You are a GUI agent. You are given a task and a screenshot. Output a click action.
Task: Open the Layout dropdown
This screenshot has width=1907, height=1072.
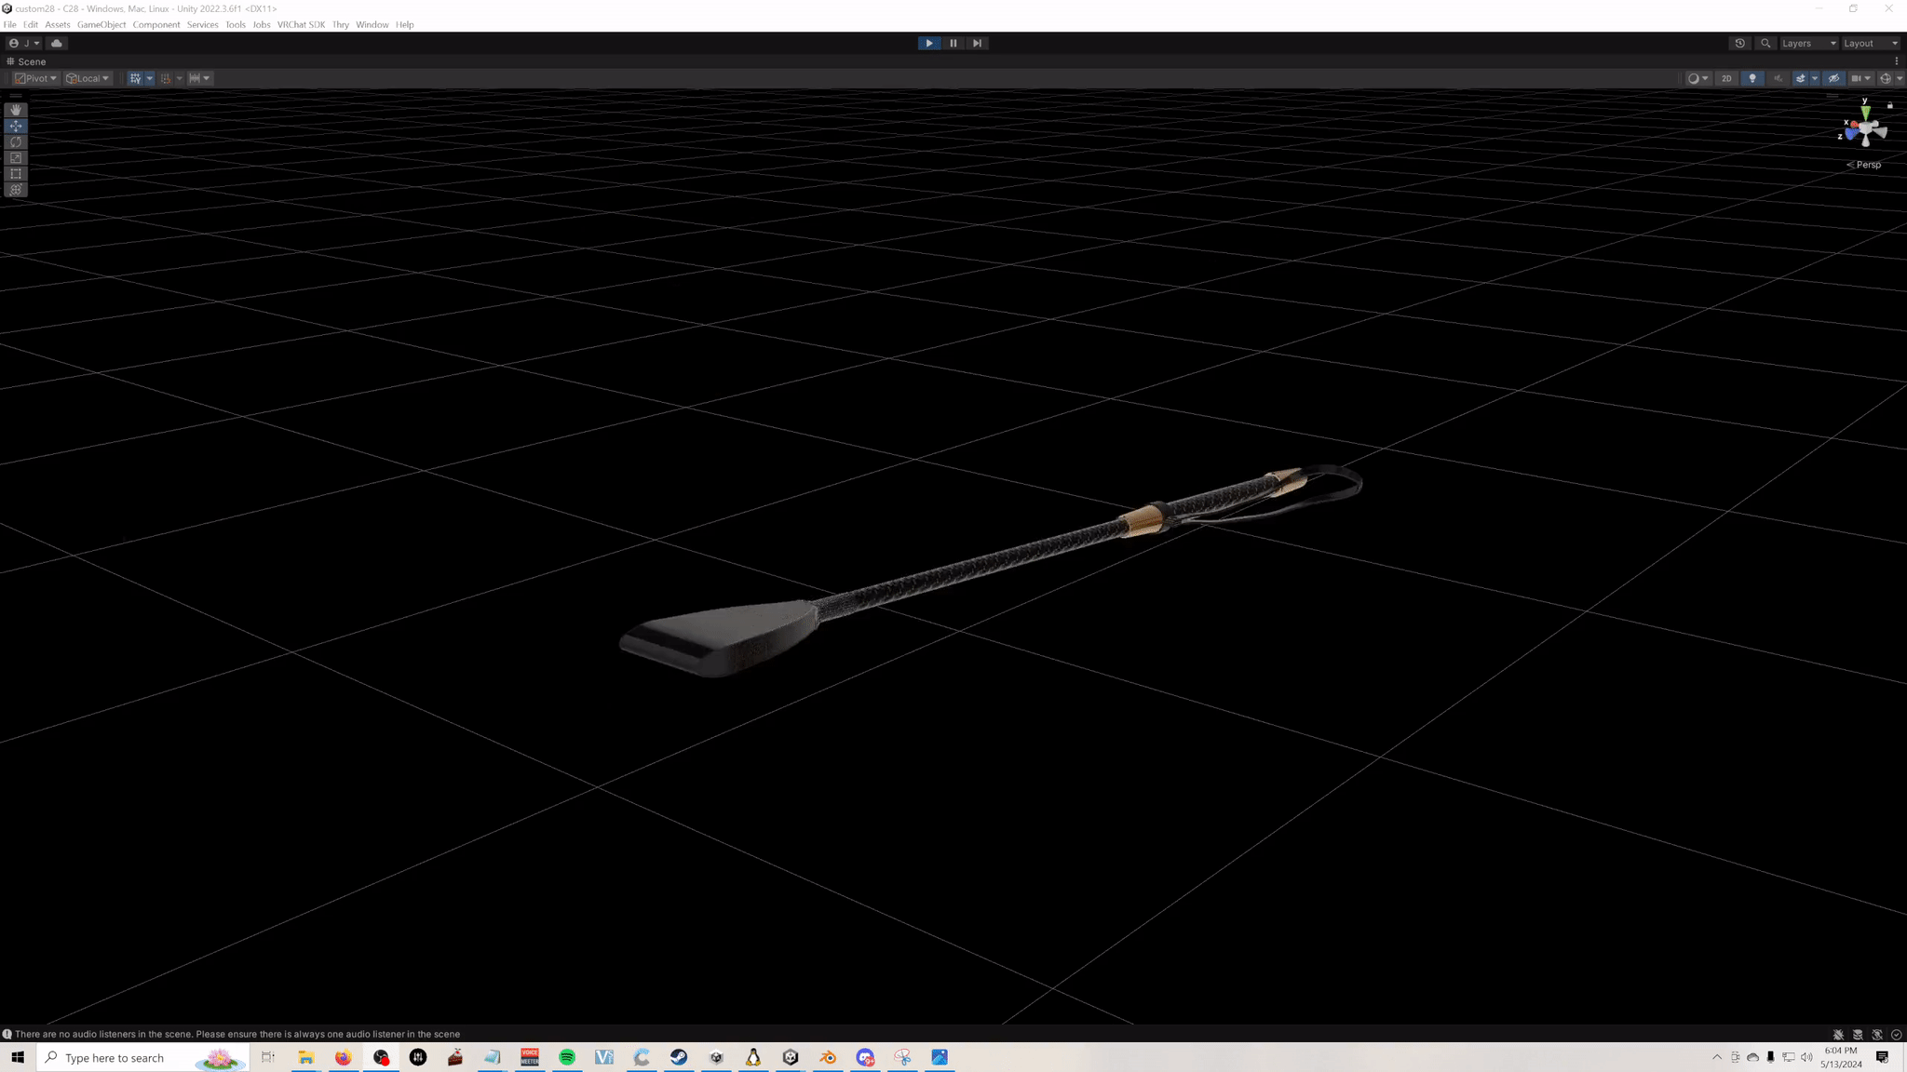tap(1870, 43)
